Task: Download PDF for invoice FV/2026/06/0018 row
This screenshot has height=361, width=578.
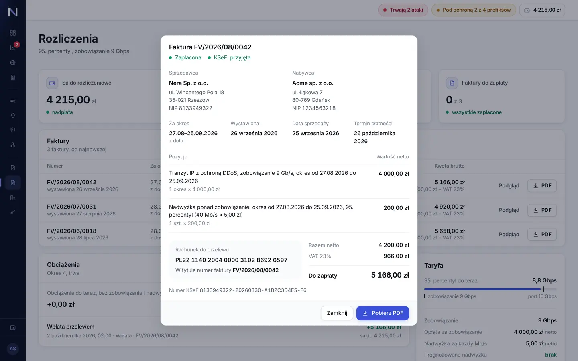Action: tap(542, 235)
